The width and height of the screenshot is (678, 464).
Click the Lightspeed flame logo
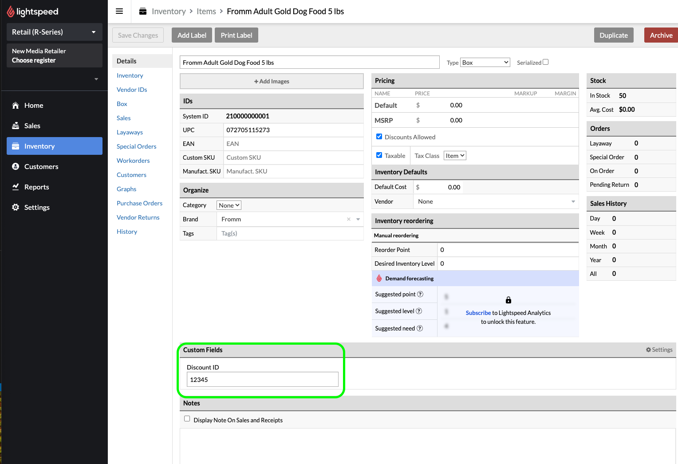click(x=11, y=12)
